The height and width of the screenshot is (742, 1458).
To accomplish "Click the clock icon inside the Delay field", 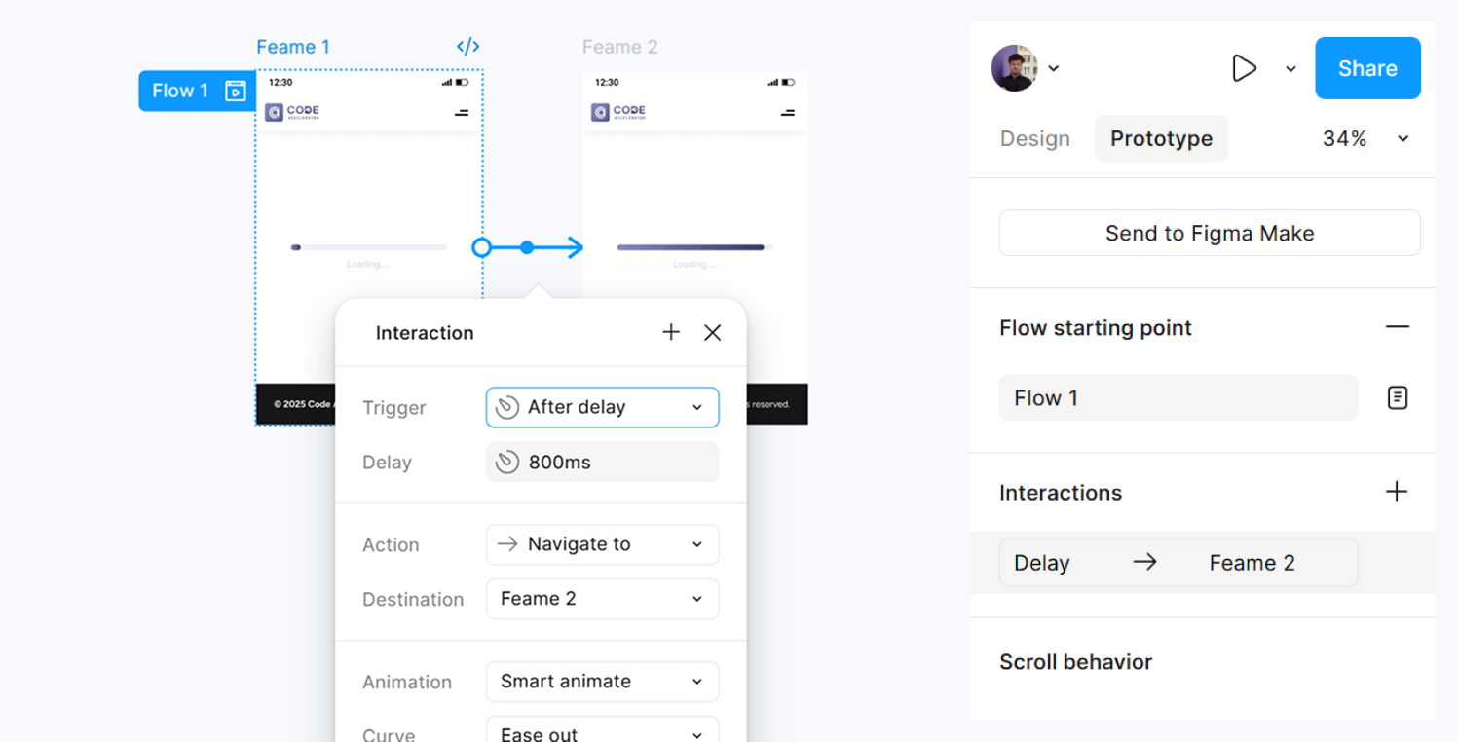I will [507, 462].
